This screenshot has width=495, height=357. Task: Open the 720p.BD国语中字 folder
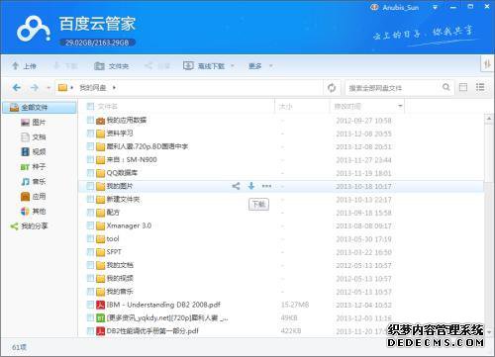pyautogui.click(x=148, y=146)
